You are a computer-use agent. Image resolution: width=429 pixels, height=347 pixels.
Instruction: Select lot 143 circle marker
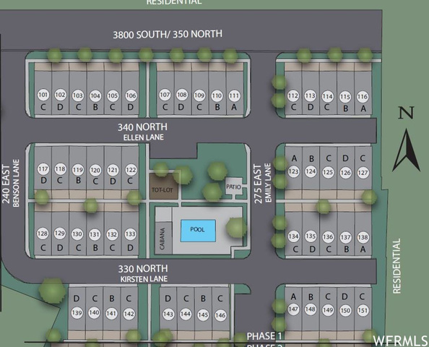(168, 314)
